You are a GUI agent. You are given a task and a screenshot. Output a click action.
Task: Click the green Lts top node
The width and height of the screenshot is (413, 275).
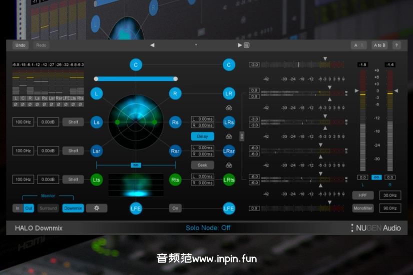click(97, 179)
